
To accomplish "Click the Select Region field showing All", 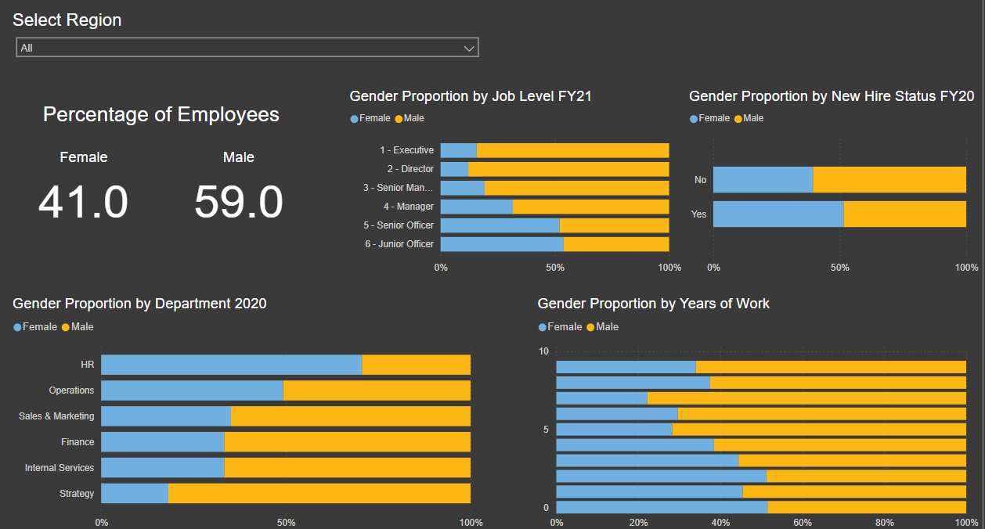I will point(235,48).
